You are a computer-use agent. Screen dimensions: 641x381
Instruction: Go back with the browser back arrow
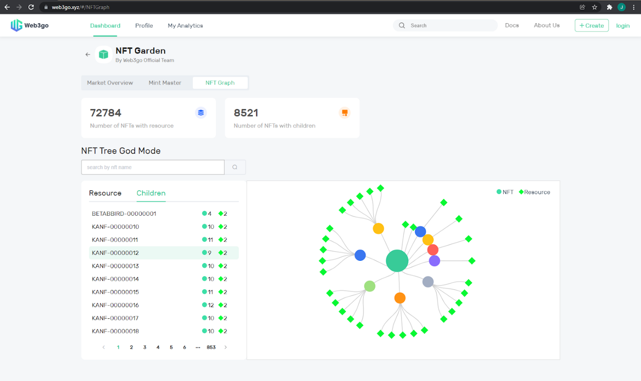point(7,7)
